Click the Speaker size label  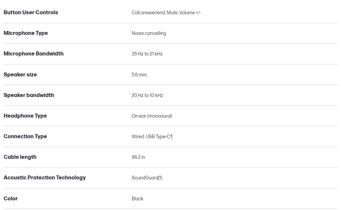(x=20, y=75)
